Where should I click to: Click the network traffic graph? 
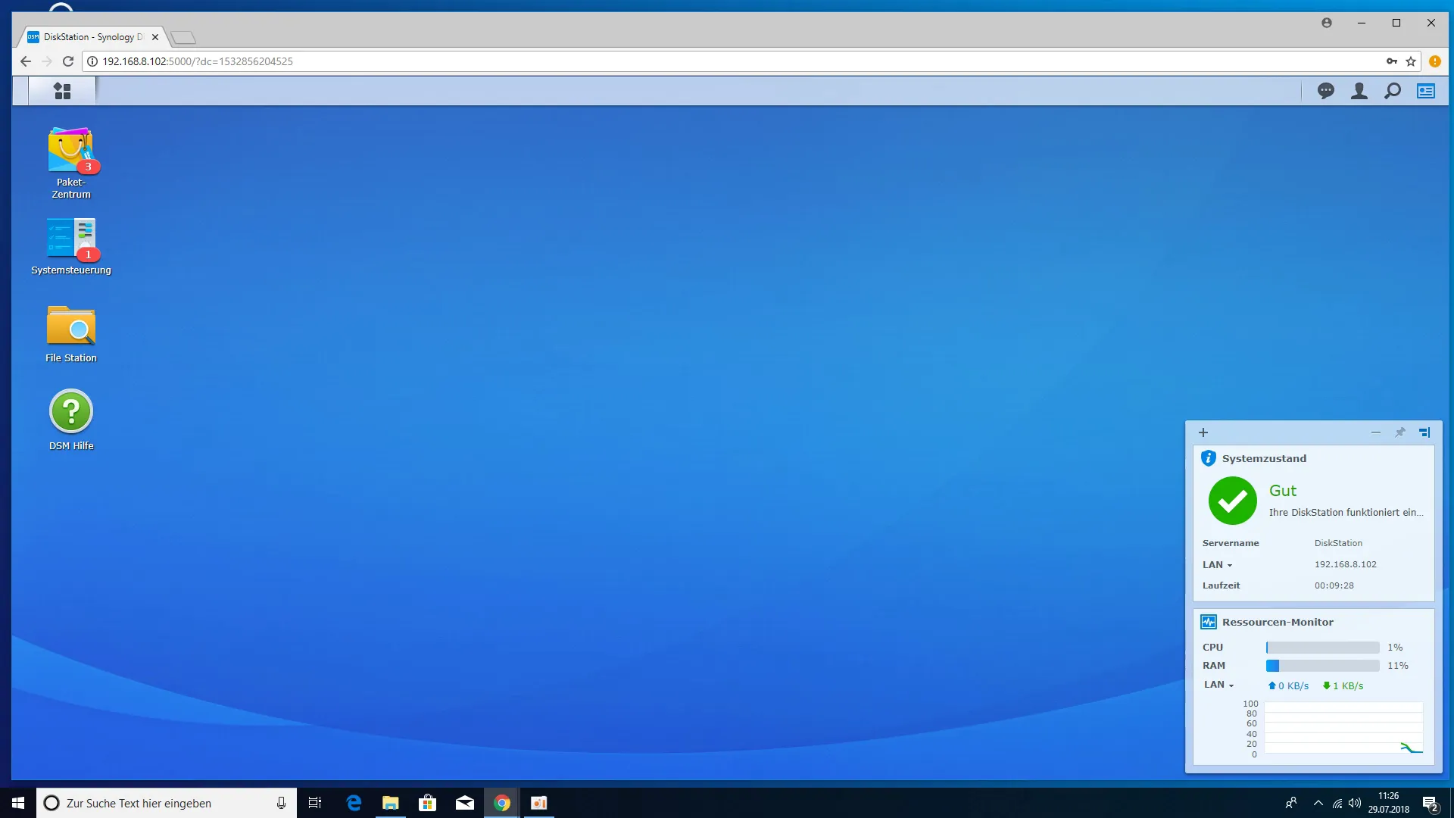1343,728
